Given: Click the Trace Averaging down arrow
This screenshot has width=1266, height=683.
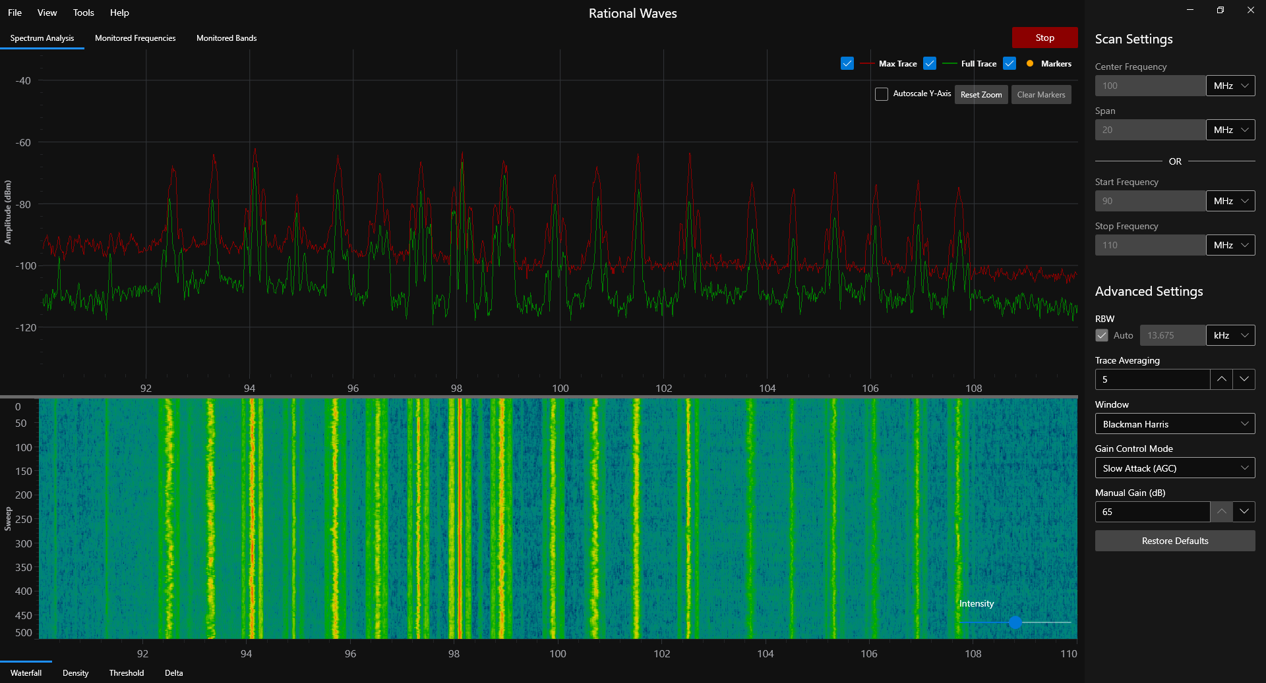Looking at the screenshot, I should click(x=1245, y=379).
